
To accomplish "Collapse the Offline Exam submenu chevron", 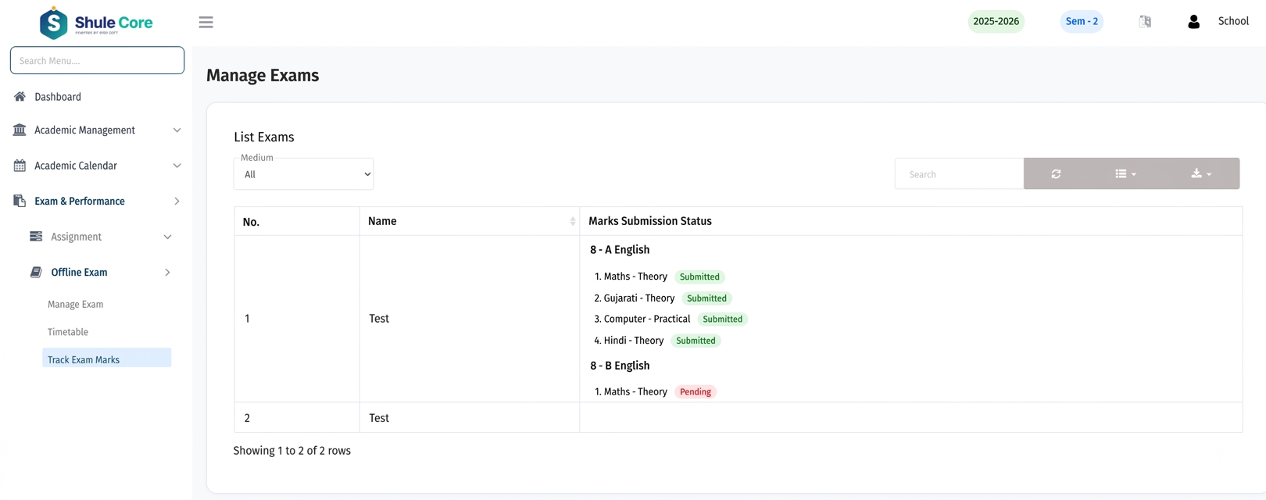I will (x=167, y=273).
